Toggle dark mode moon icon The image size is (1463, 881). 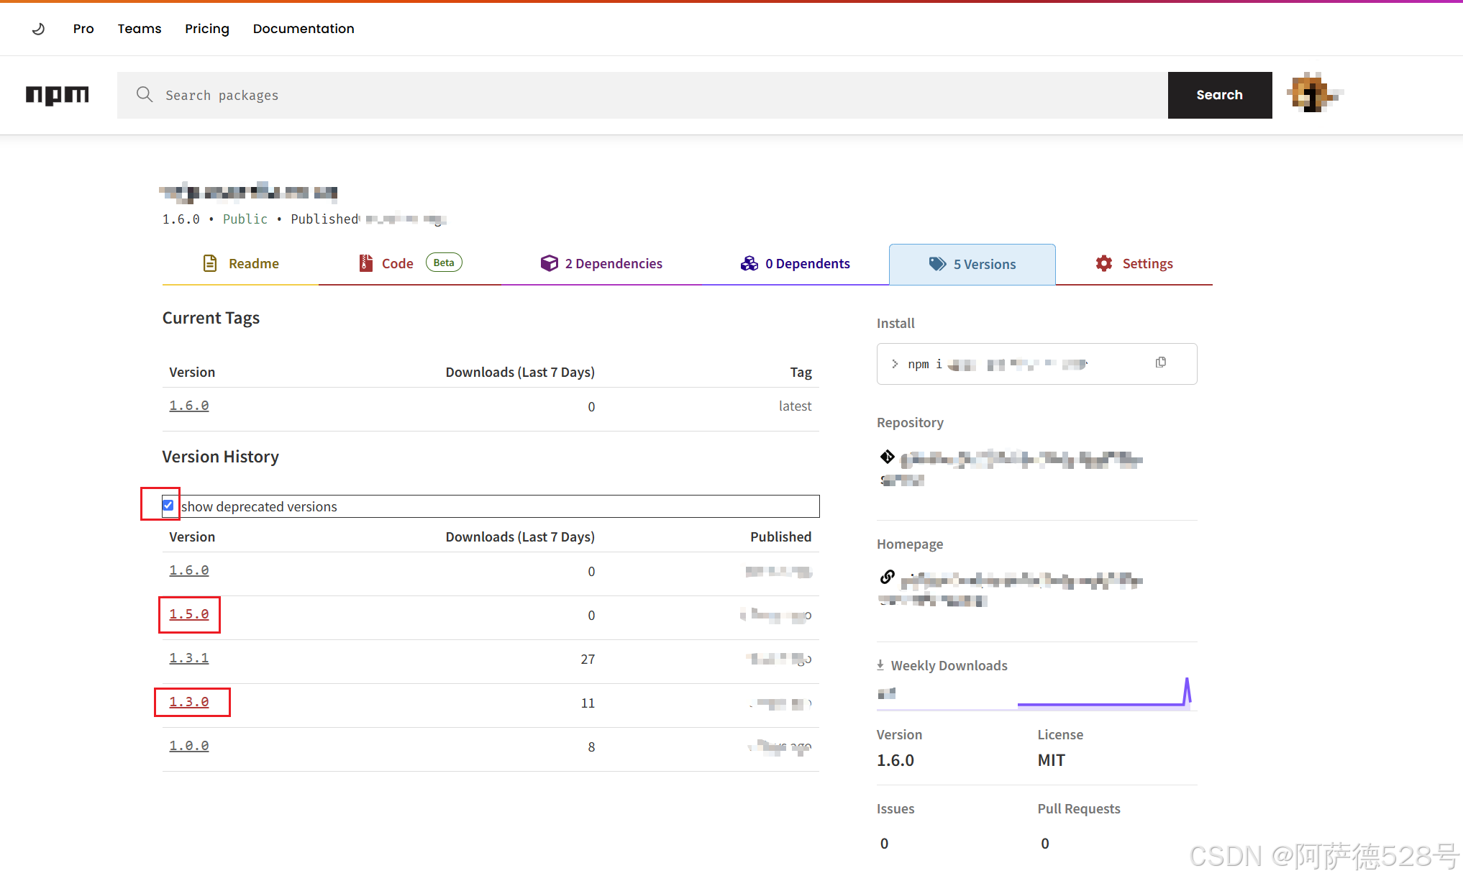coord(39,29)
